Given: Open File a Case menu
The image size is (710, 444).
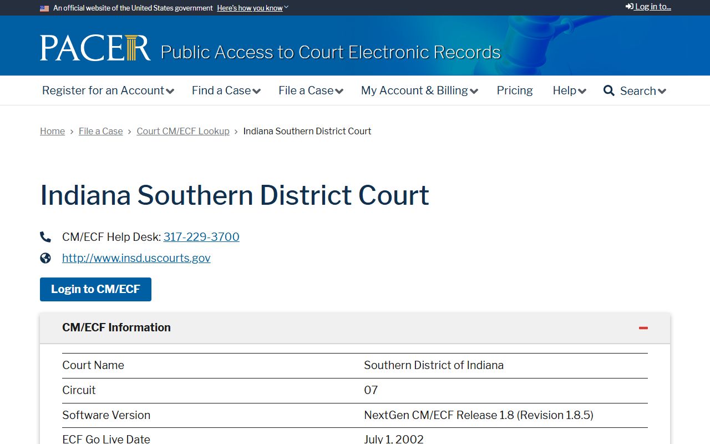Looking at the screenshot, I should click(x=311, y=90).
